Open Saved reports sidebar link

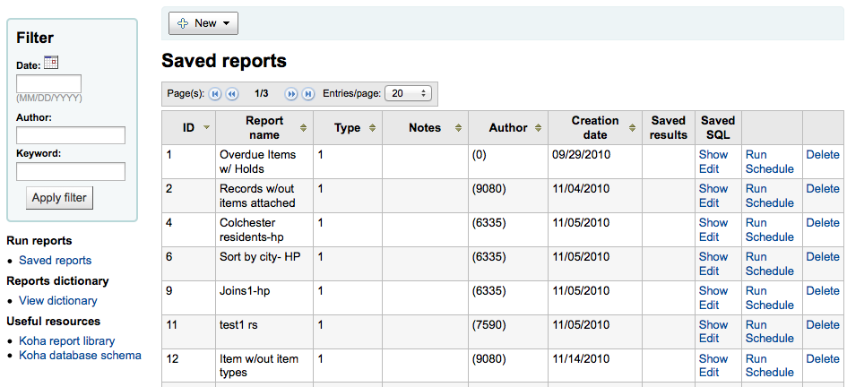(x=55, y=260)
